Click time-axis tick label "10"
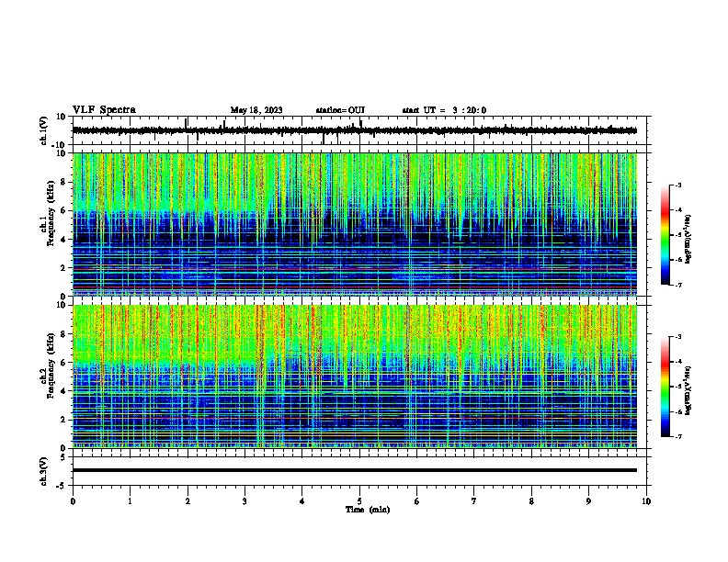Image resolution: width=728 pixels, height=562 pixels. [x=646, y=501]
